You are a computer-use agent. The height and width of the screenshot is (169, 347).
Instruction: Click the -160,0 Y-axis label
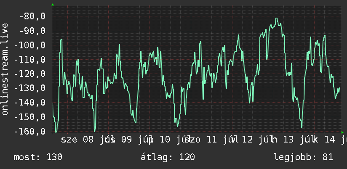coord(29,131)
